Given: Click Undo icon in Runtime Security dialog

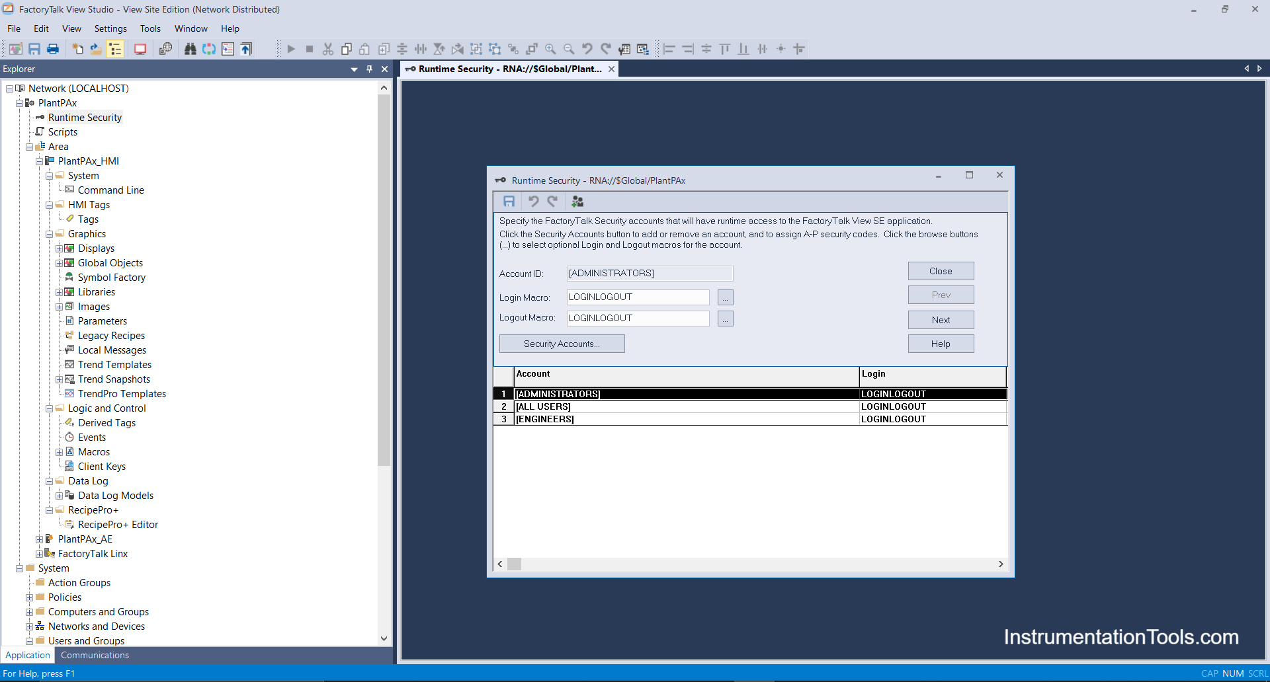Looking at the screenshot, I should click(534, 202).
